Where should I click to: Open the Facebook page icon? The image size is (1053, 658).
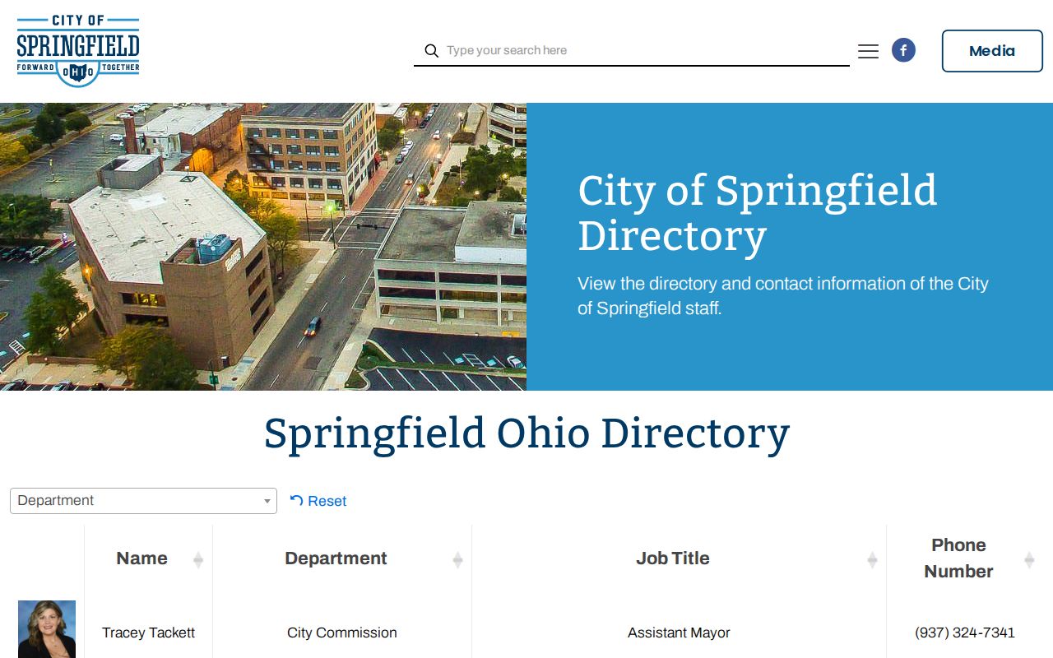(x=903, y=50)
